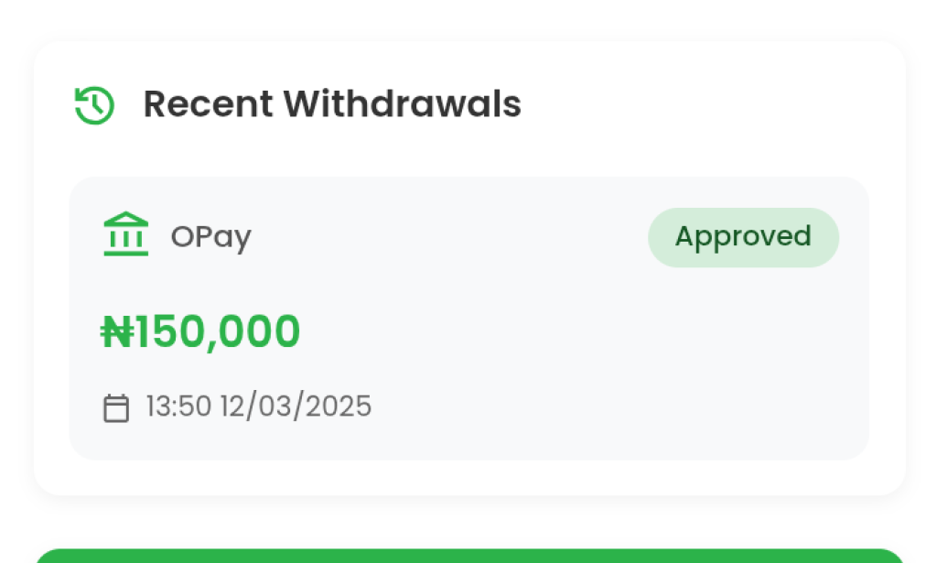Open details for the ₦150,000 transaction

pos(199,331)
